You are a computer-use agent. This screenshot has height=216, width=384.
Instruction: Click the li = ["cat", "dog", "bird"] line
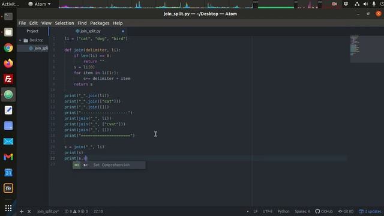96,38
